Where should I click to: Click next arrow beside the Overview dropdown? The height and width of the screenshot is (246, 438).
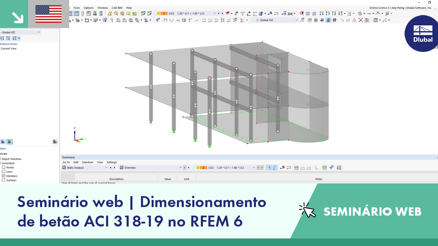pyautogui.click(x=189, y=168)
